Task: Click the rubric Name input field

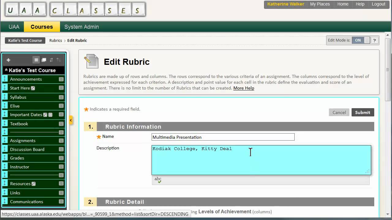Action: (223, 137)
